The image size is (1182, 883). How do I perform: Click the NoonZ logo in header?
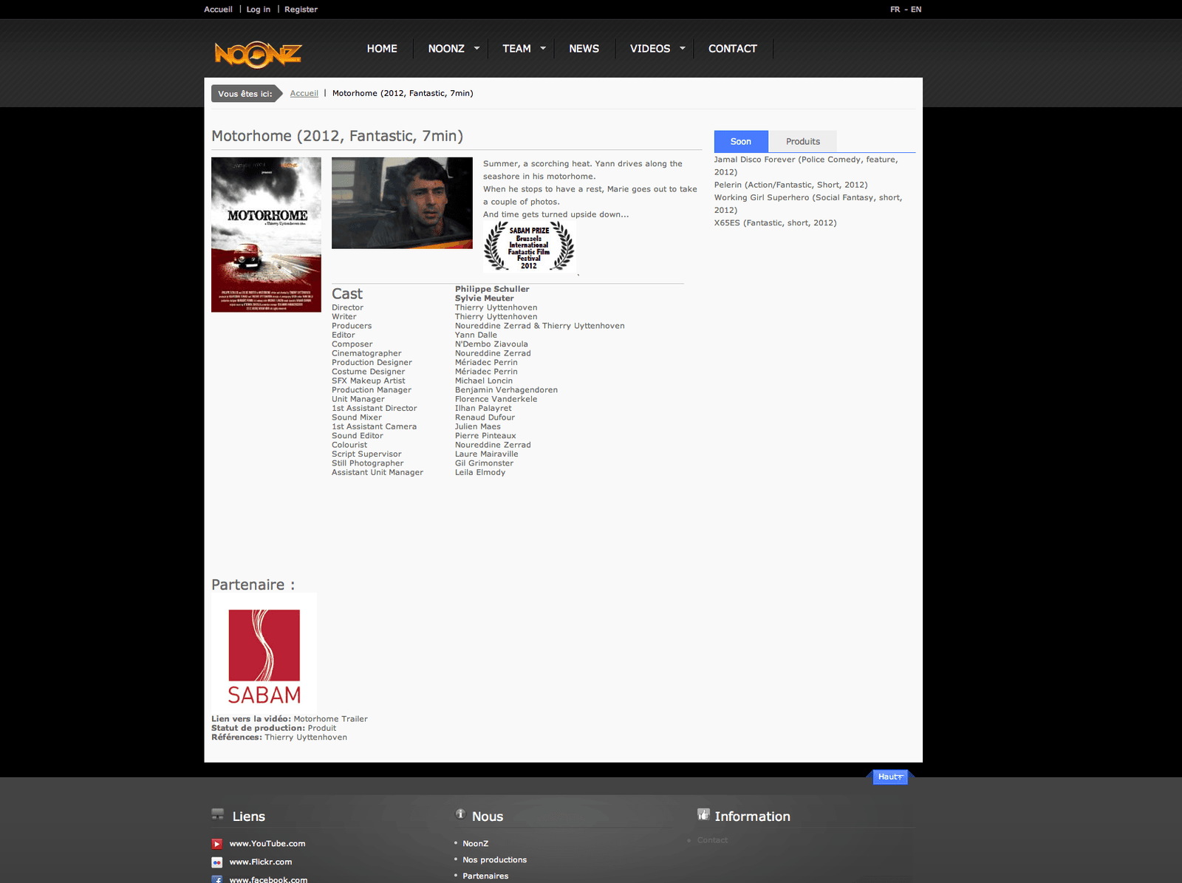click(258, 54)
